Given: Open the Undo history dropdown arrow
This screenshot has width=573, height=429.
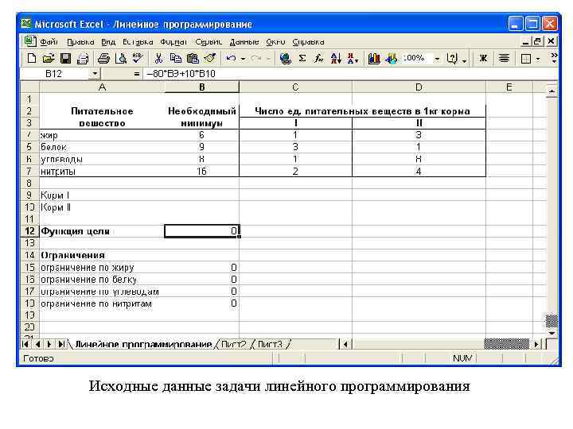Looking at the screenshot, I should pyautogui.click(x=243, y=59).
